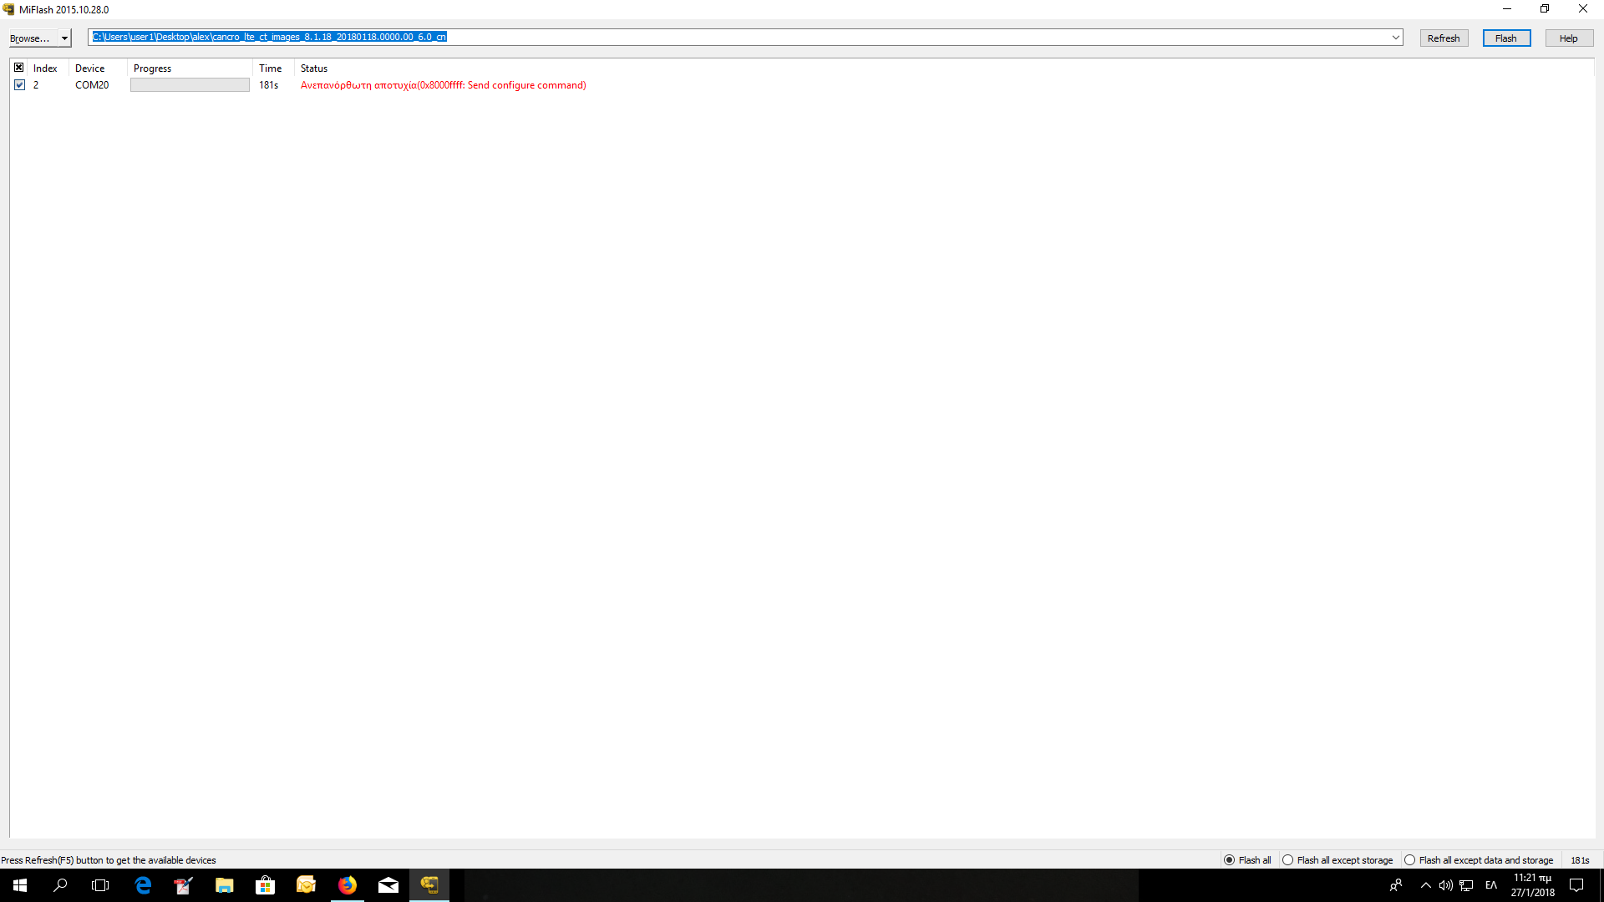
Task: Click the MiFlash taskbar icon
Action: point(429,885)
